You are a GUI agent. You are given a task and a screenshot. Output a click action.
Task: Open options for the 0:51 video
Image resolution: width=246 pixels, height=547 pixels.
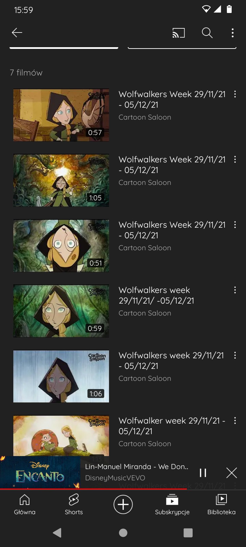pyautogui.click(x=235, y=225)
